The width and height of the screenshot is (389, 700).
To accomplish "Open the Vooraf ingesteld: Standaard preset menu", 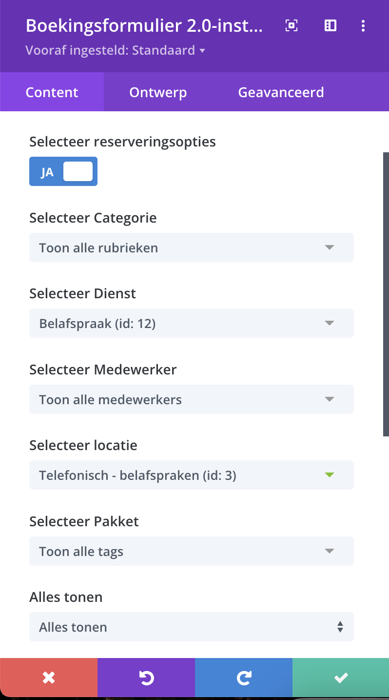I will 115,50.
